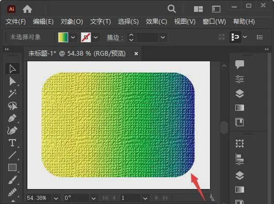The height and width of the screenshot is (204, 274).
Task: Go to last artboard button
Action: click(x=165, y=198)
